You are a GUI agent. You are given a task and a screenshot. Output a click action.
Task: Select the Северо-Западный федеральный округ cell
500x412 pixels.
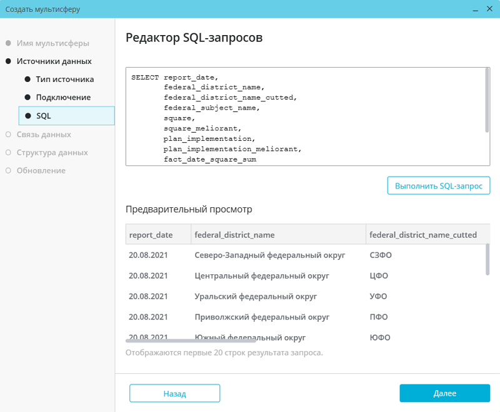[261, 255]
